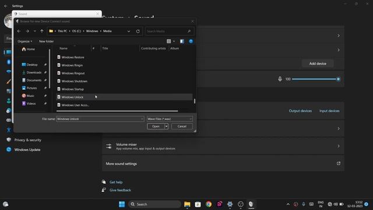Cancel the browse dialog

[182, 127]
